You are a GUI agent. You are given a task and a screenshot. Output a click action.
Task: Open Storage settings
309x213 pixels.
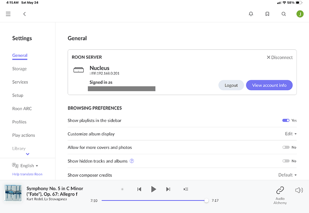click(x=19, y=69)
